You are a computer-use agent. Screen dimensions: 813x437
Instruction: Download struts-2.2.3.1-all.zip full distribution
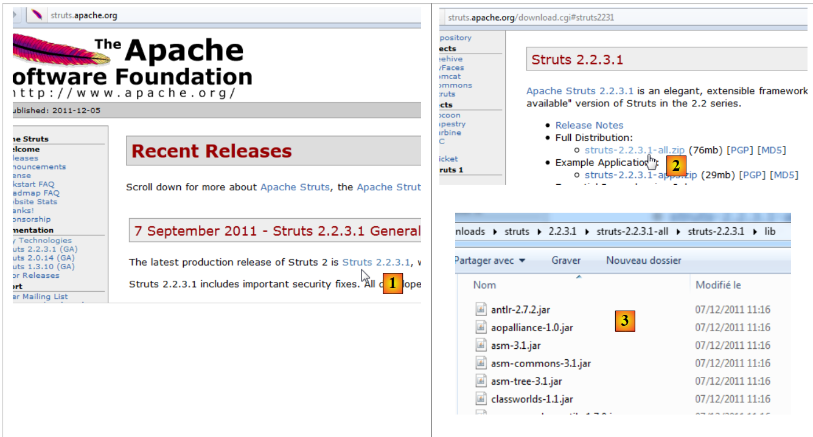(634, 150)
